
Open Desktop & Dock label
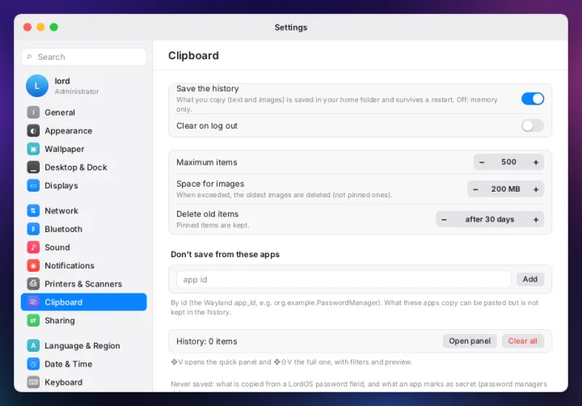(x=76, y=167)
